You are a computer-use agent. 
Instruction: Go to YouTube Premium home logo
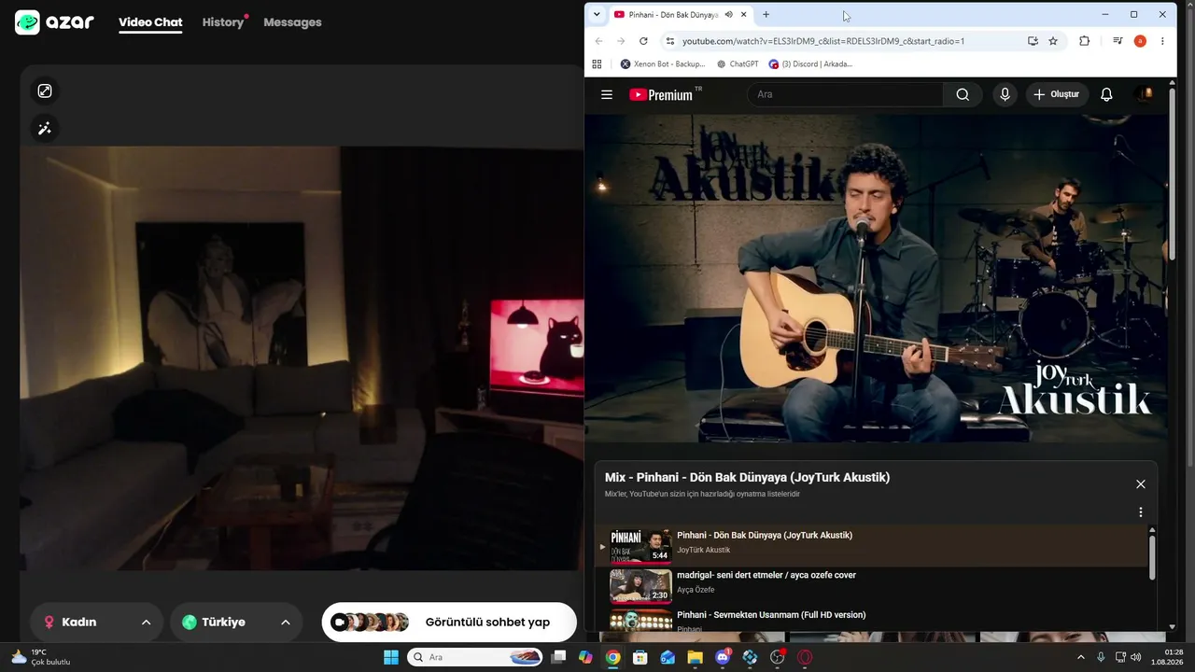661,94
